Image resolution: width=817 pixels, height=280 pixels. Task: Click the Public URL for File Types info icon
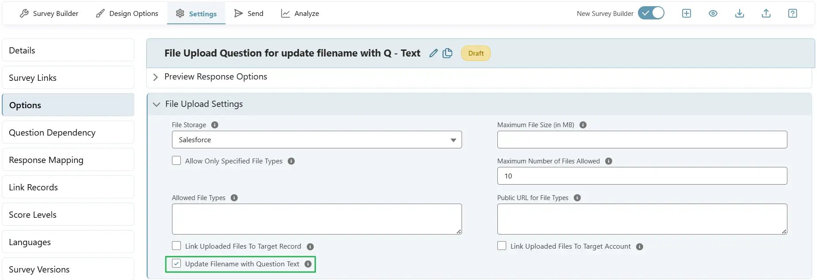tap(577, 198)
